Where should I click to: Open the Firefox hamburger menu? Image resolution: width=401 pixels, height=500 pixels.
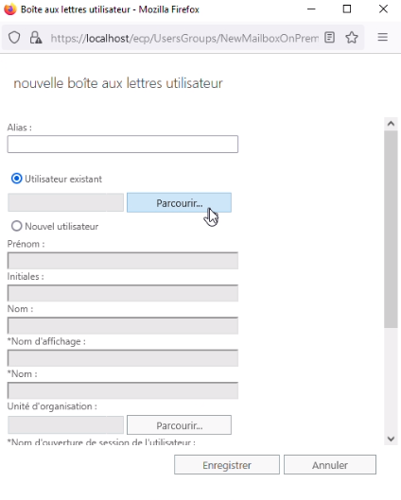[382, 37]
